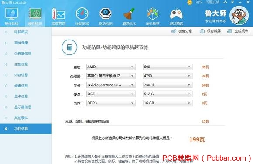The height and width of the screenshot is (164, 253).
Task: Click the 保存截屏 camera button
Action: [x=210, y=31]
